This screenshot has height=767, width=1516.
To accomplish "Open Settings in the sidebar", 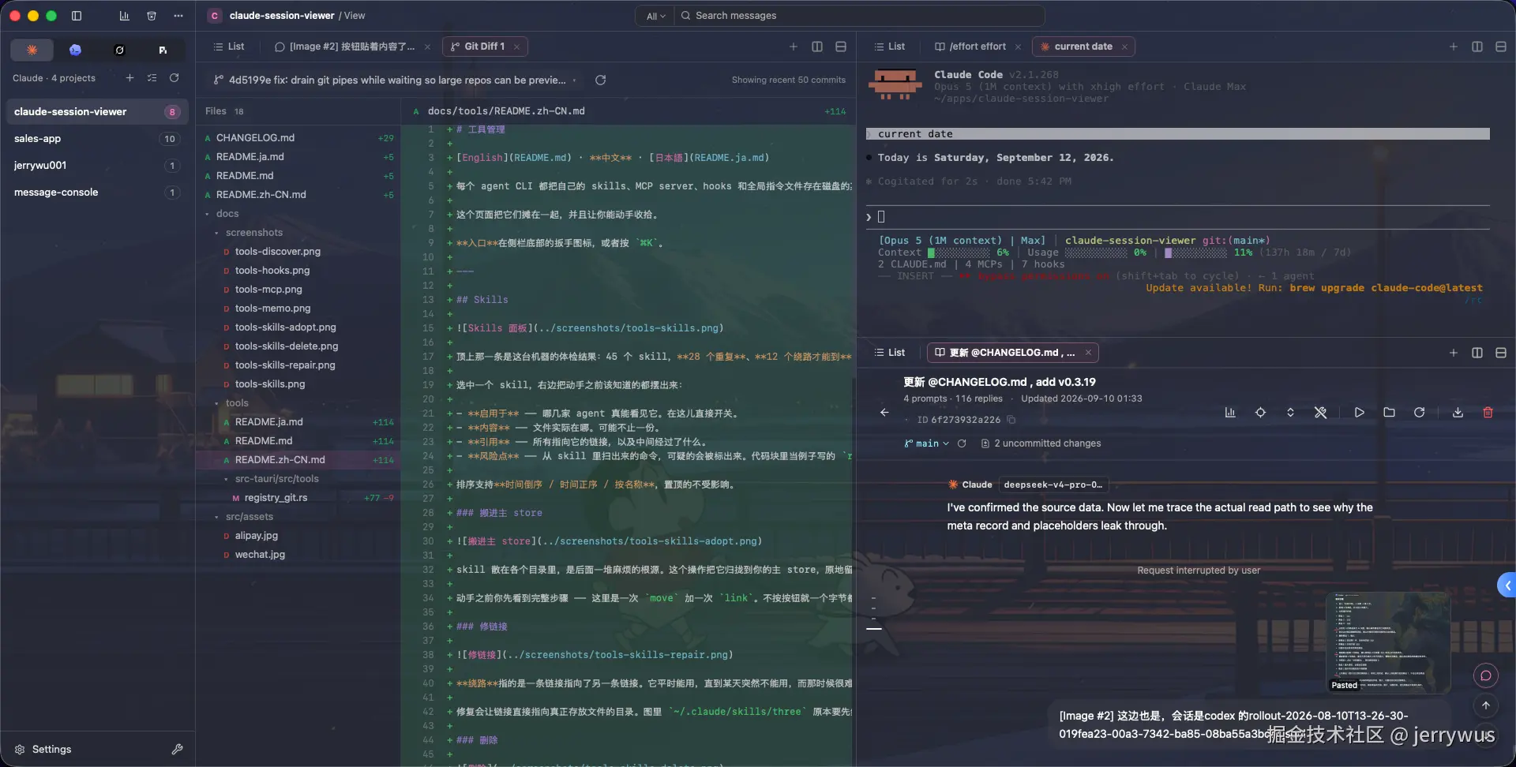I will [43, 749].
